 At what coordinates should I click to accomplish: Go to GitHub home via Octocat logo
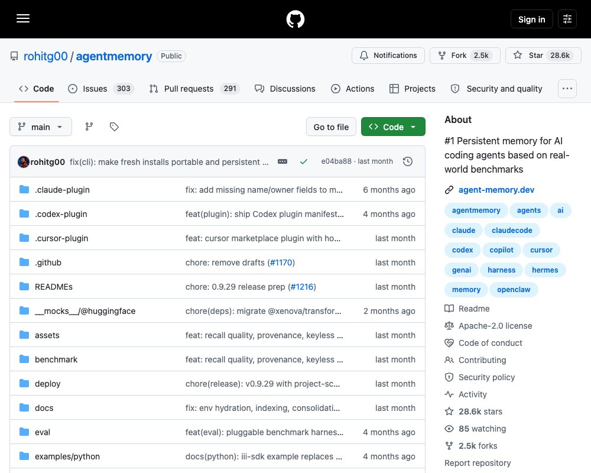pos(295,19)
